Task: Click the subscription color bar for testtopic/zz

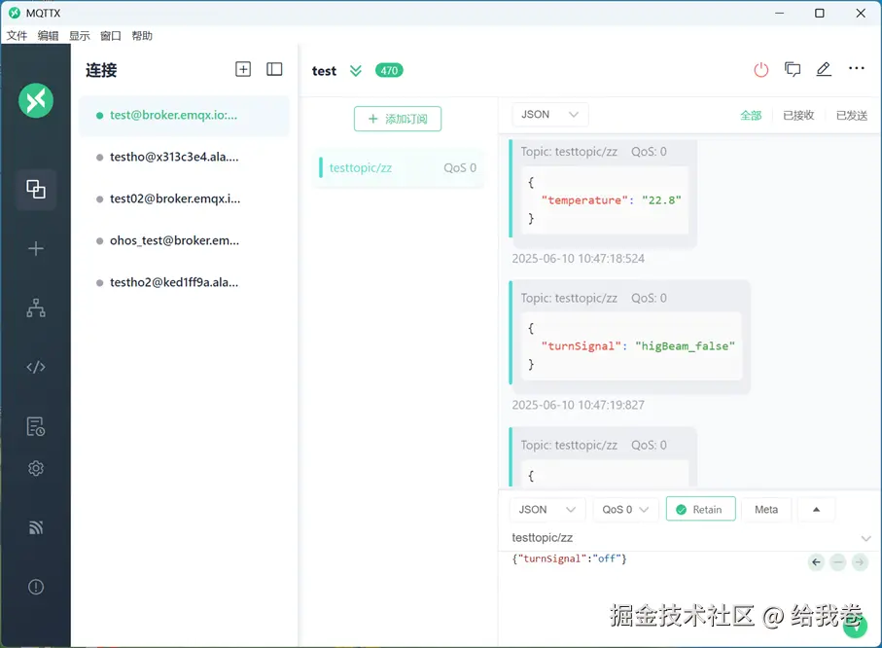Action: 321,167
